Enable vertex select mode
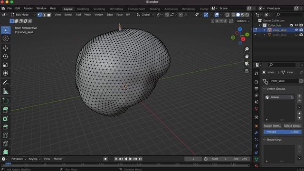Viewport: 304px width, 171px height. [39, 15]
